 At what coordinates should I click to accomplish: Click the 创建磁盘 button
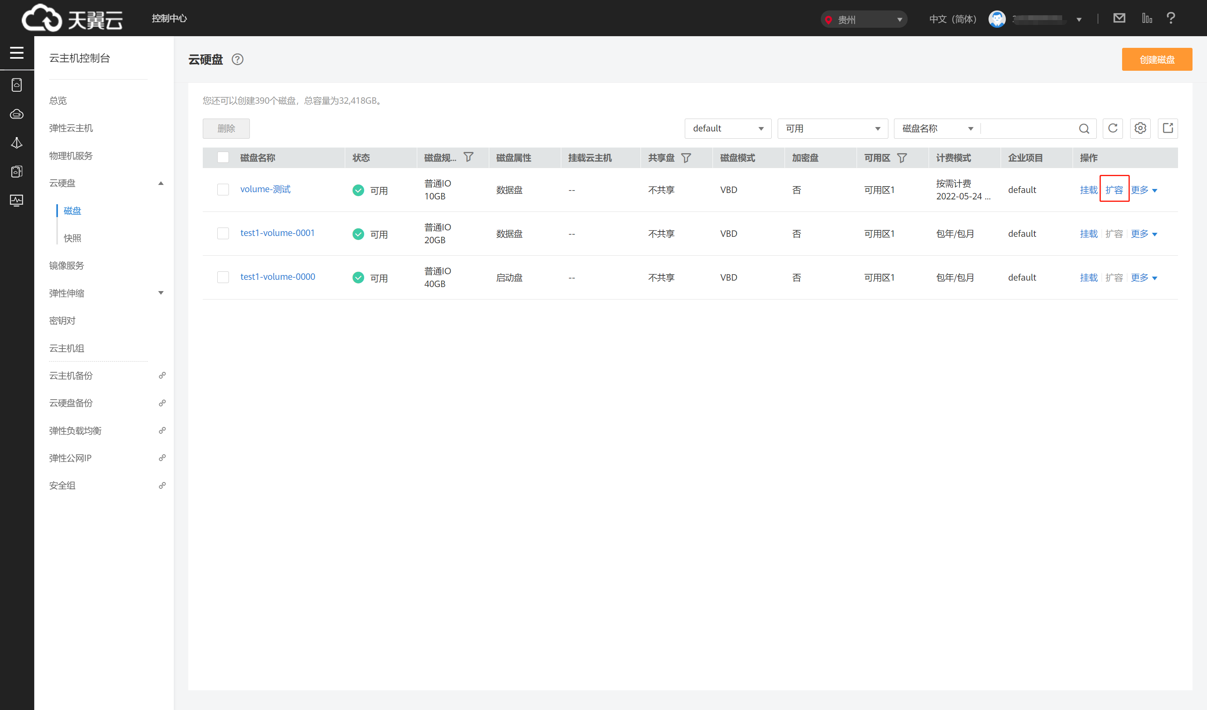[1156, 60]
